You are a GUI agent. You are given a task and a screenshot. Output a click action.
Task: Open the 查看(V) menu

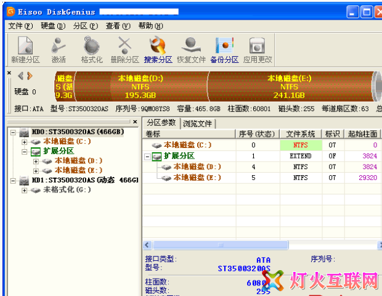[x=118, y=26]
